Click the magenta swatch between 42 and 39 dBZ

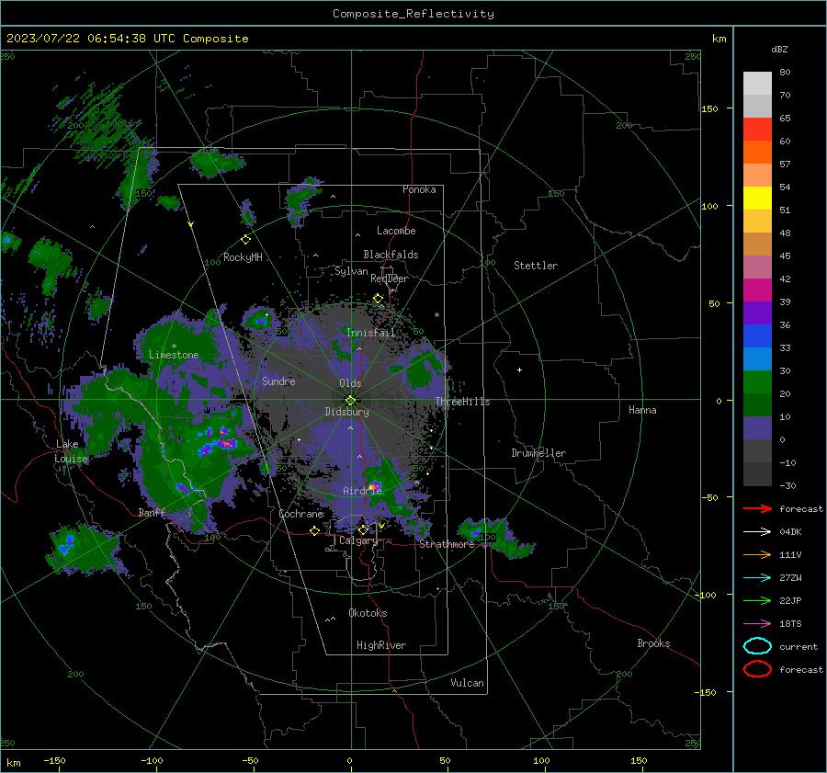tap(757, 290)
